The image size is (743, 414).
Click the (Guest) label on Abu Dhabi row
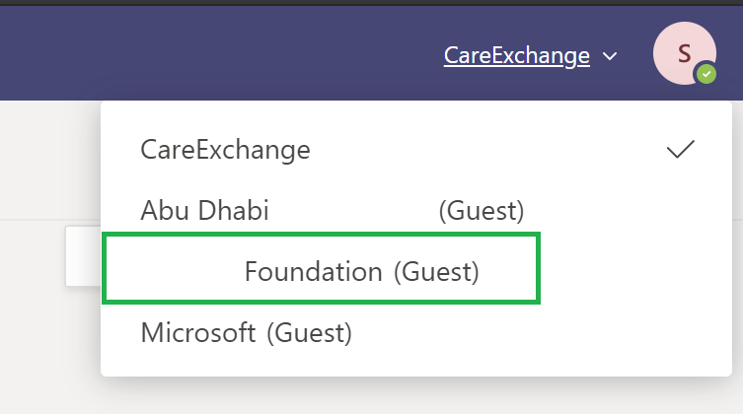[x=482, y=211]
